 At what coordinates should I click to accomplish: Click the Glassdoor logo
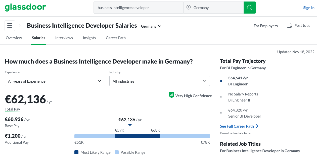point(25,8)
